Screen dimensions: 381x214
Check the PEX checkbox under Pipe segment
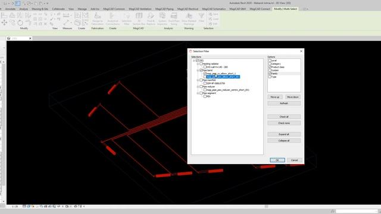(x=205, y=96)
